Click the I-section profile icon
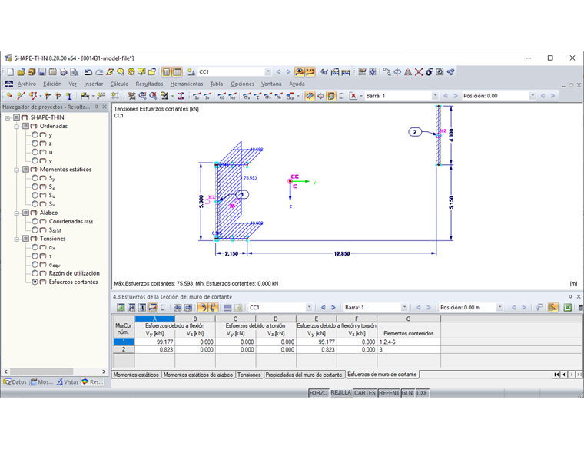 69,96
